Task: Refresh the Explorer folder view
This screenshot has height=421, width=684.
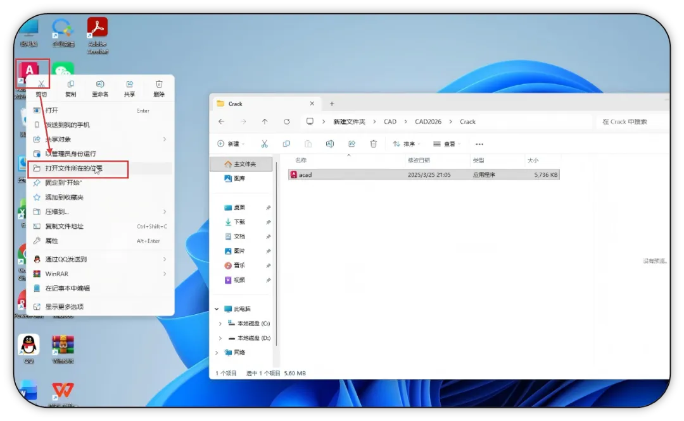Action: pyautogui.click(x=287, y=121)
